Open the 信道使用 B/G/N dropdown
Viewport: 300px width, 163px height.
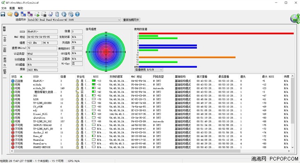pos(149,70)
